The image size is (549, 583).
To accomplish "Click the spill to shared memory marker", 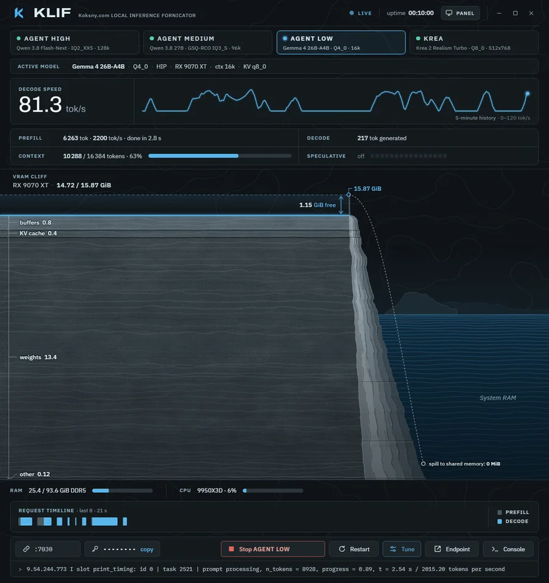I will point(423,463).
